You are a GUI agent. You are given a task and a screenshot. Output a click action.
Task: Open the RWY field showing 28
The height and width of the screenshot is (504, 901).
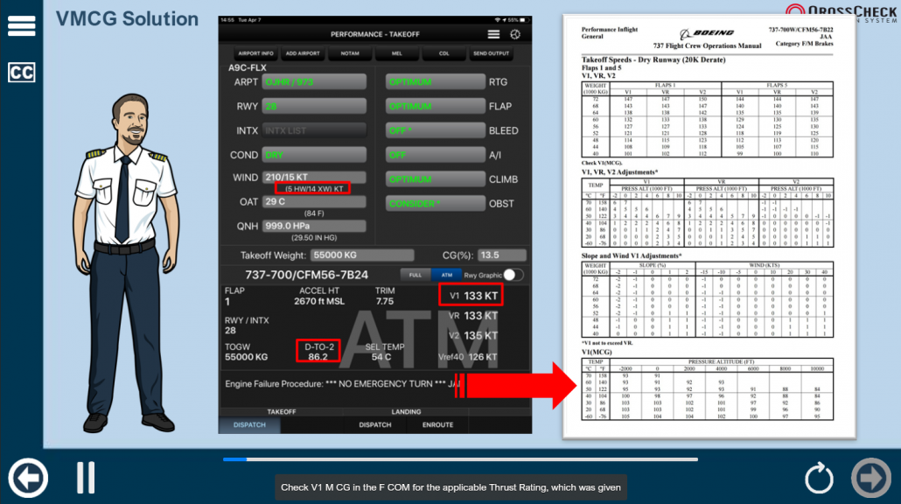314,107
